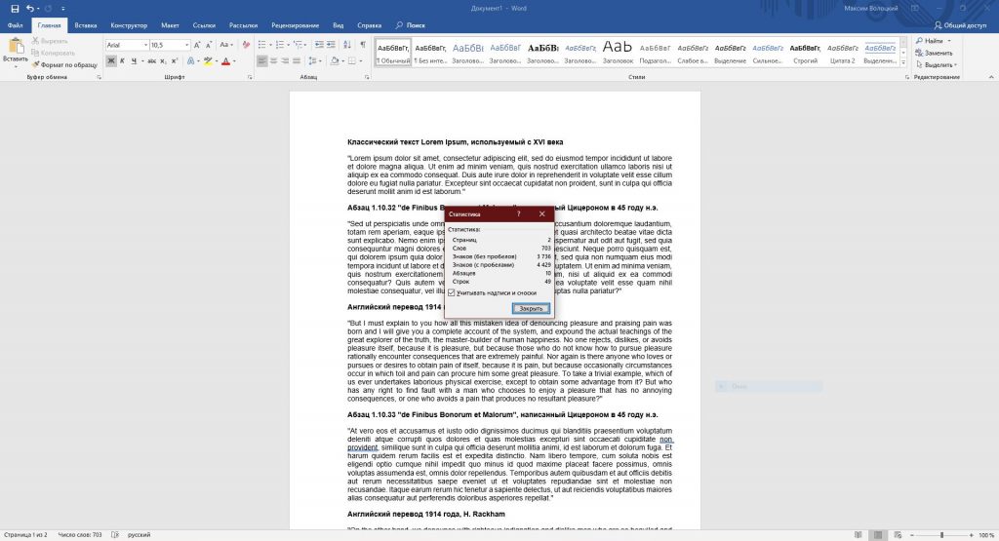
Task: Switch to the Вставка tab
Action: point(86,25)
